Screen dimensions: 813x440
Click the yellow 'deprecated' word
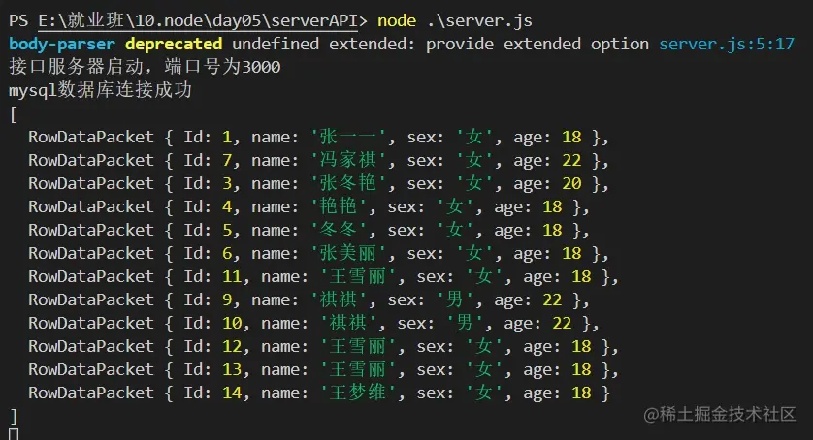174,44
